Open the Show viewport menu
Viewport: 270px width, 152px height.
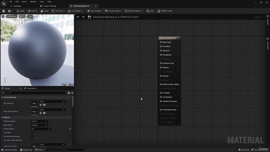click(30, 16)
